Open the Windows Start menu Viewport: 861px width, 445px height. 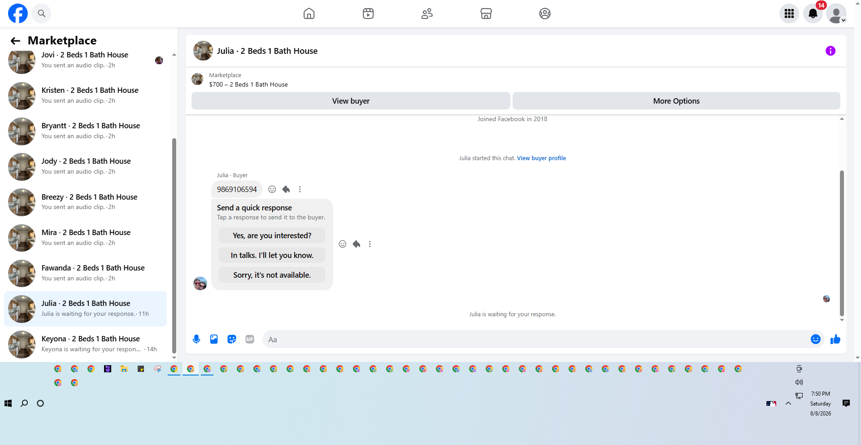pos(8,403)
